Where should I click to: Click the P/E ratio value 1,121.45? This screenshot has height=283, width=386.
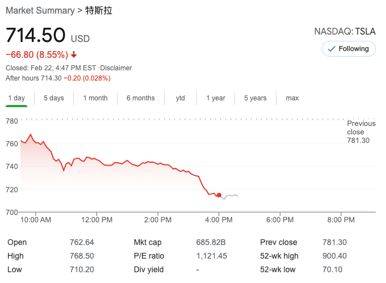tap(213, 256)
